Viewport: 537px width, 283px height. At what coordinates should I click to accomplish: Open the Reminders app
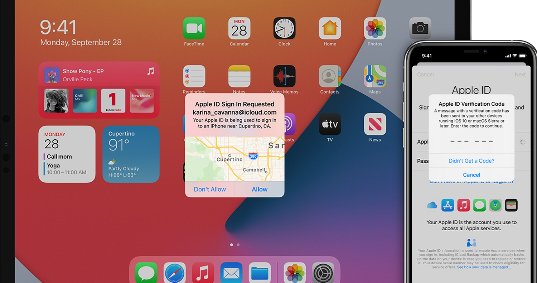[194, 76]
